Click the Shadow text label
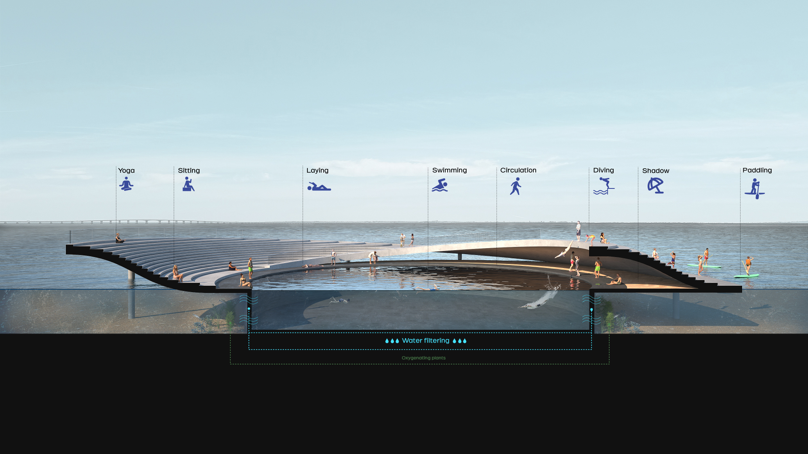Image resolution: width=808 pixels, height=454 pixels. pos(656,171)
